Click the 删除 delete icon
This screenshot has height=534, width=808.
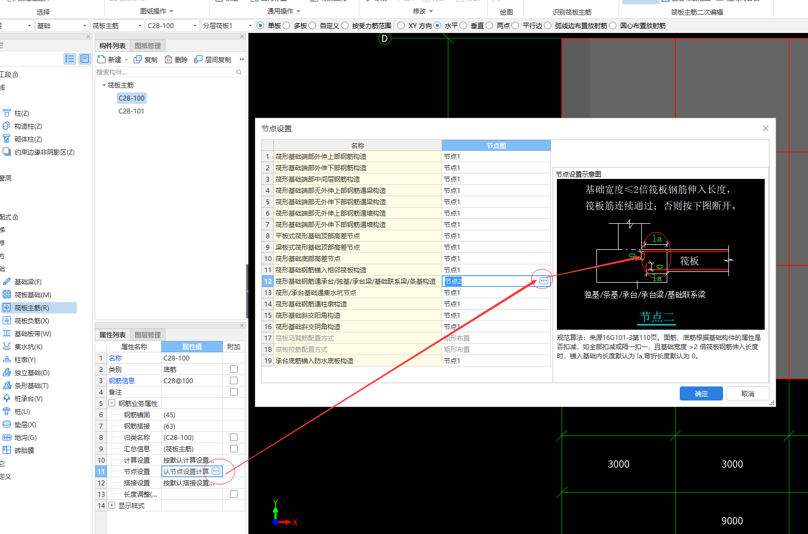(x=168, y=59)
